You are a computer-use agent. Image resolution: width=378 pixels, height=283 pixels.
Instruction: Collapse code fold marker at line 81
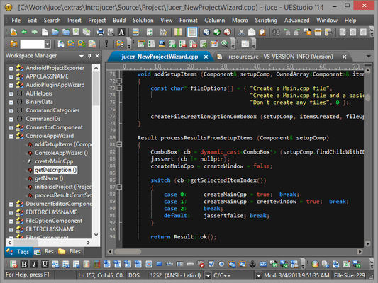pos(119,145)
